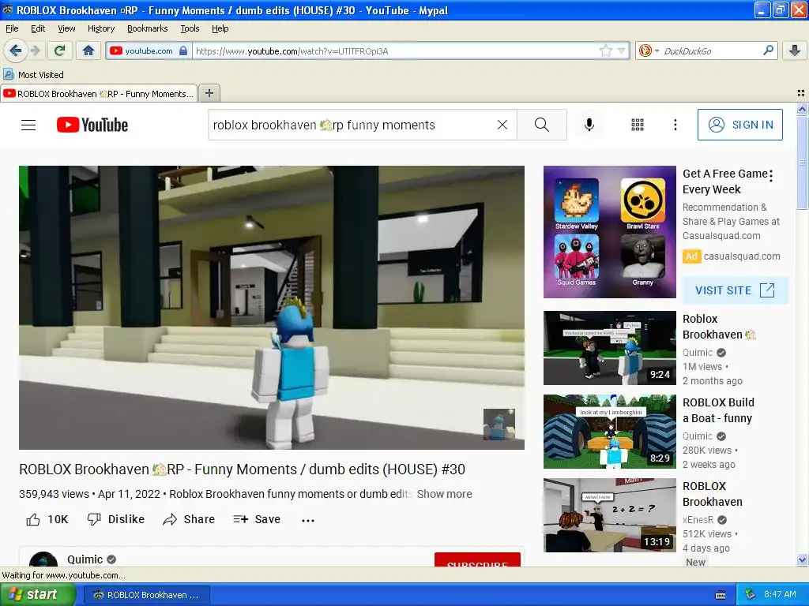Open the Edit menu
The height and width of the screenshot is (606, 809).
pyautogui.click(x=38, y=28)
